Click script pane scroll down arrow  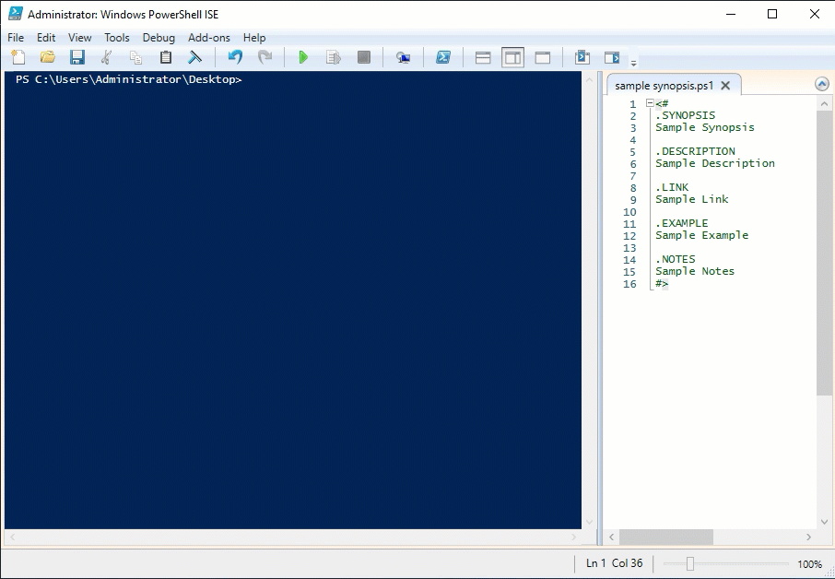[824, 522]
